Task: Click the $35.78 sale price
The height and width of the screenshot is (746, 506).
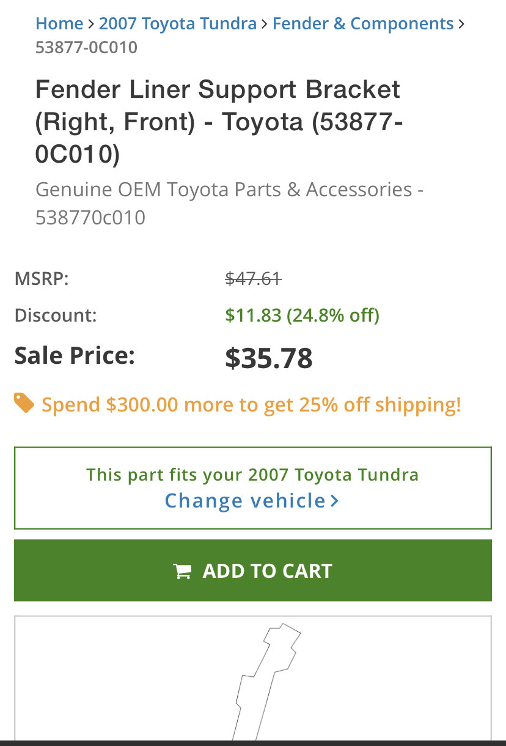Action: point(269,358)
